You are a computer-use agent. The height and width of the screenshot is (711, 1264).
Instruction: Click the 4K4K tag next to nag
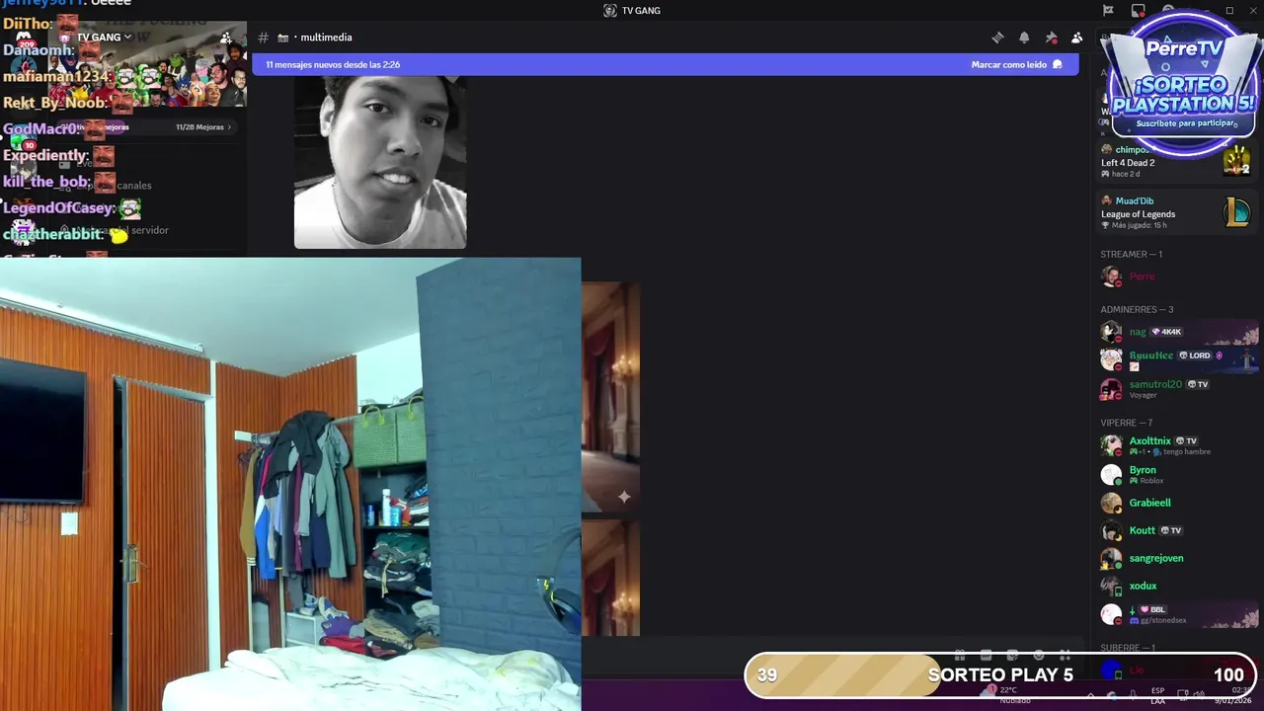[x=1166, y=332]
